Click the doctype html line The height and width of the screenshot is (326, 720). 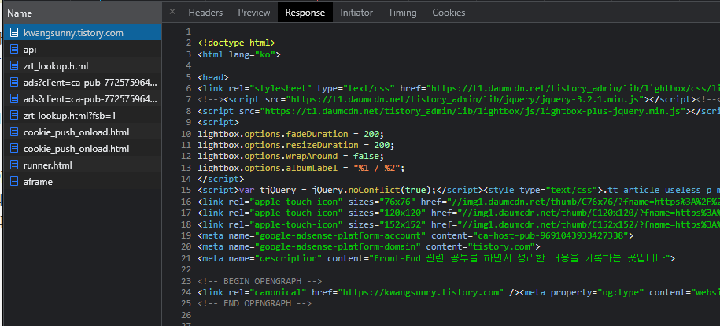(237, 43)
